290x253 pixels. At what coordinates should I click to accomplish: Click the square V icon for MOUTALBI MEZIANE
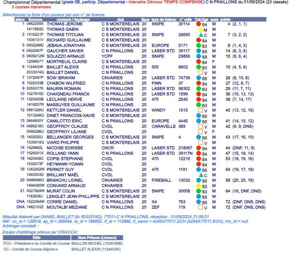[201, 207]
